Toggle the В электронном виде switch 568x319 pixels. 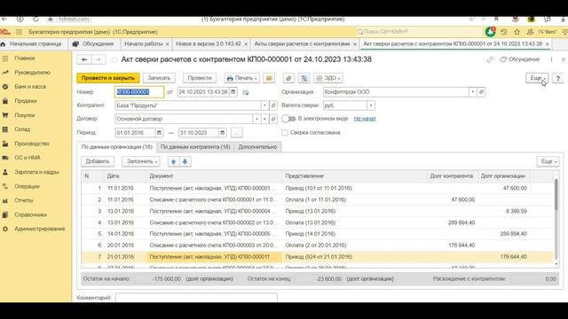click(x=288, y=119)
